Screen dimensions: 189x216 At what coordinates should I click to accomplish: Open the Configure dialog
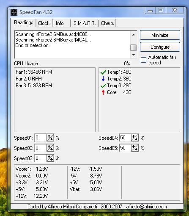160,47
